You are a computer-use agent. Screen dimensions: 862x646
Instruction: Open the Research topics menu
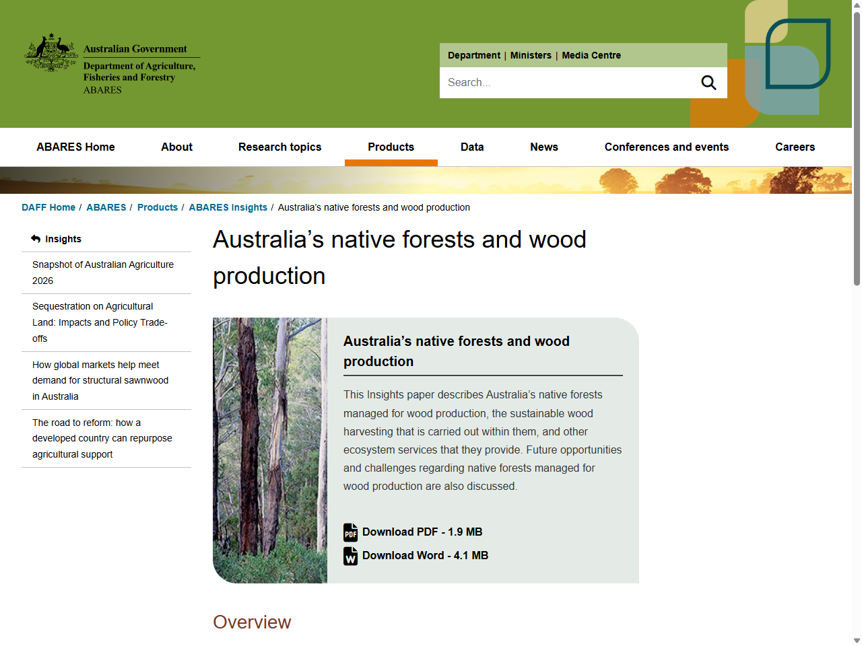[x=280, y=147]
